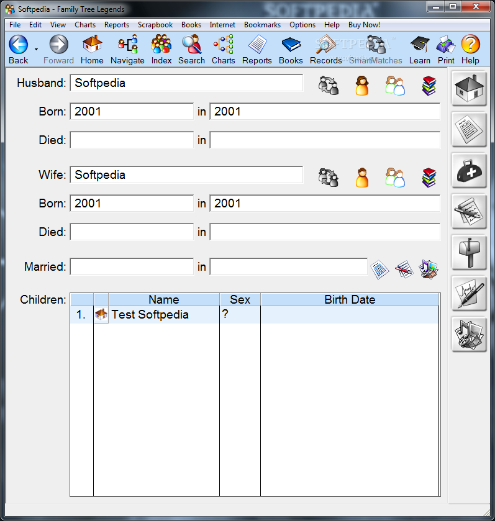
Task: Open Help question mark toolbar button
Action: (470, 49)
